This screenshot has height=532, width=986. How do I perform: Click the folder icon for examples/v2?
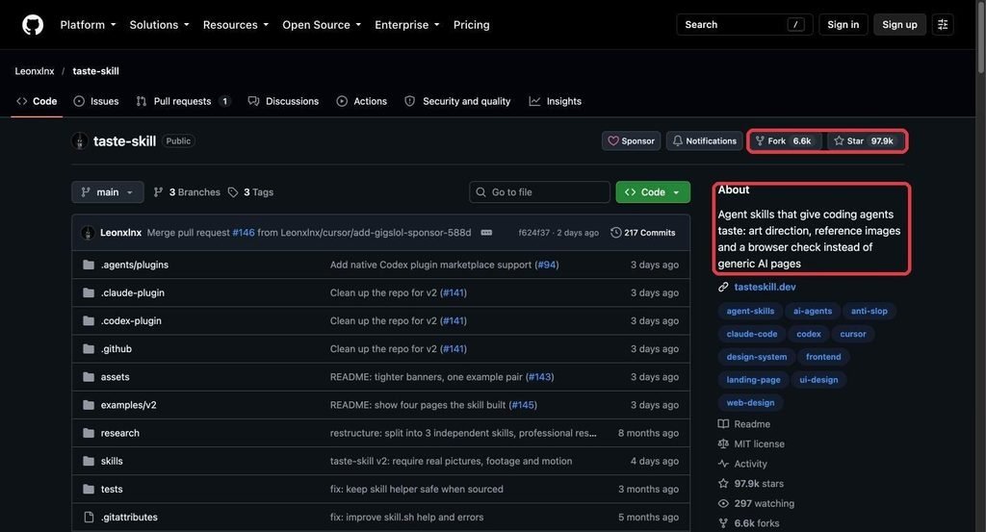[89, 405]
